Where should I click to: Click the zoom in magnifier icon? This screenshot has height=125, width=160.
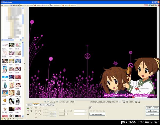(136, 102)
